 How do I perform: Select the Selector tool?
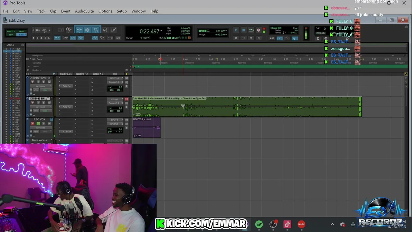(x=87, y=30)
